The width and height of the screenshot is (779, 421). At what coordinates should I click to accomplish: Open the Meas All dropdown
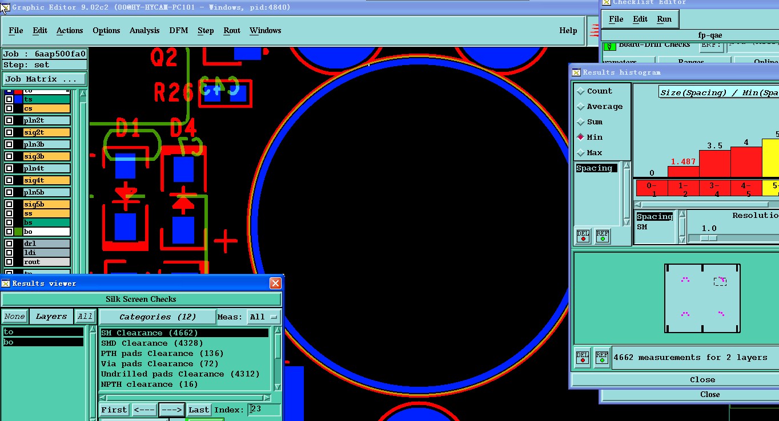click(x=265, y=317)
